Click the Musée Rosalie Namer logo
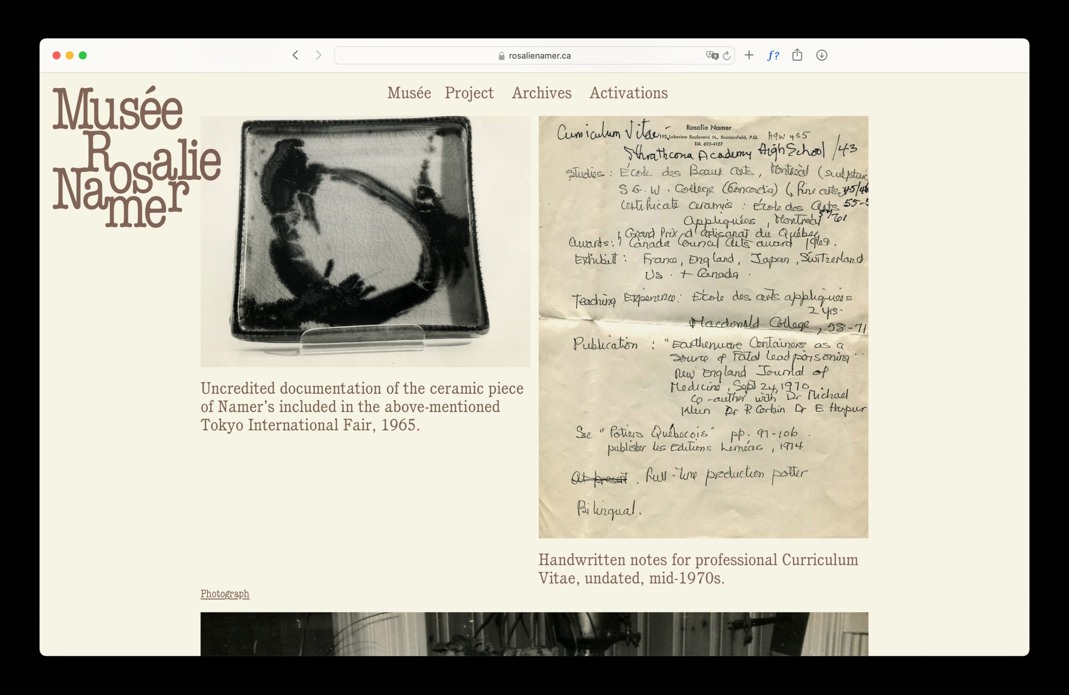The image size is (1069, 695). click(x=136, y=157)
